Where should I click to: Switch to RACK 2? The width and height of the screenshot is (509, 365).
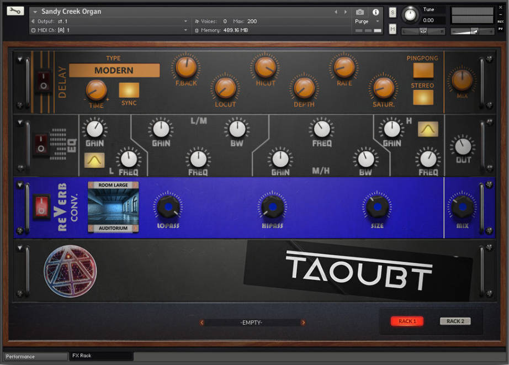click(x=454, y=321)
